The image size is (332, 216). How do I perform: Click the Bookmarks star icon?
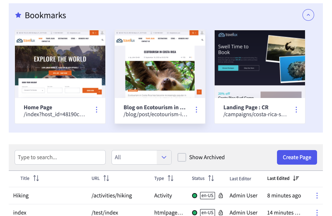pyautogui.click(x=18, y=15)
